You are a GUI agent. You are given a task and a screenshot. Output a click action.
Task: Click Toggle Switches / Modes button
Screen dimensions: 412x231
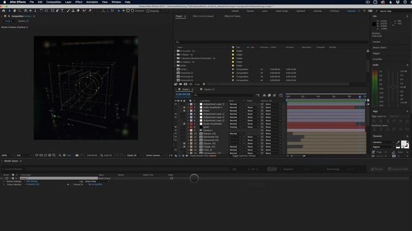coord(244,156)
